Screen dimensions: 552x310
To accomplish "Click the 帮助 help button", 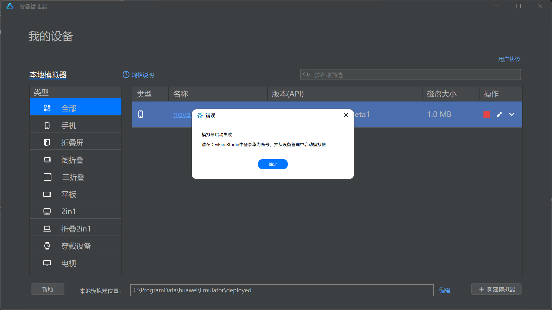I will click(47, 289).
